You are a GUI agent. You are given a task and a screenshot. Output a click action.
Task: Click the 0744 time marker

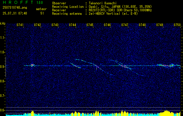72,25
